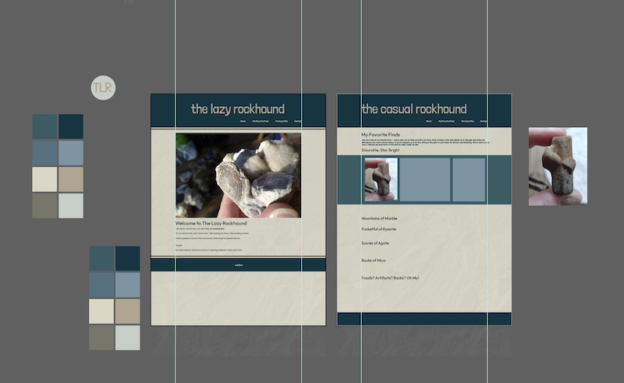Image resolution: width=624 pixels, height=383 pixels.
Task: Select the large agate rock hero photo
Action: click(x=239, y=176)
